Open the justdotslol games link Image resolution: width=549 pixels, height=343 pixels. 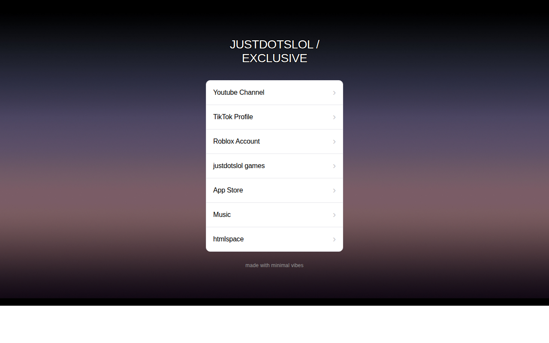pyautogui.click(x=274, y=166)
